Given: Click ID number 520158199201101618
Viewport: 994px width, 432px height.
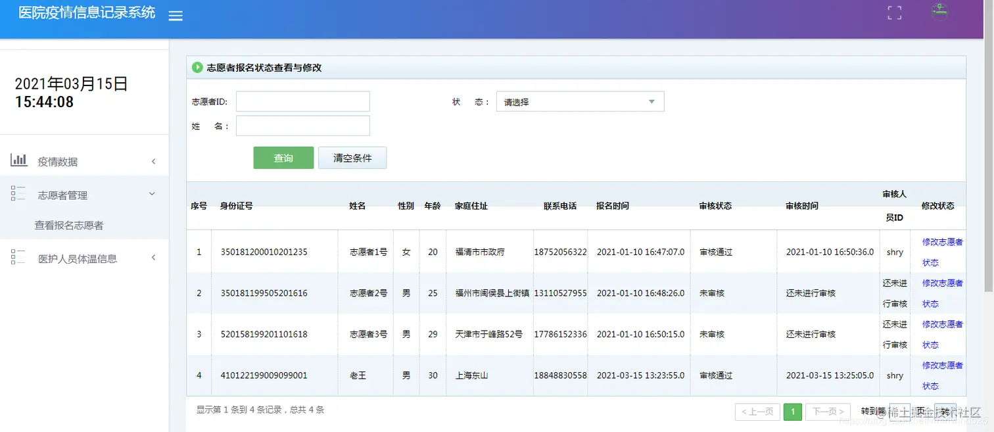Looking at the screenshot, I should tap(264, 334).
